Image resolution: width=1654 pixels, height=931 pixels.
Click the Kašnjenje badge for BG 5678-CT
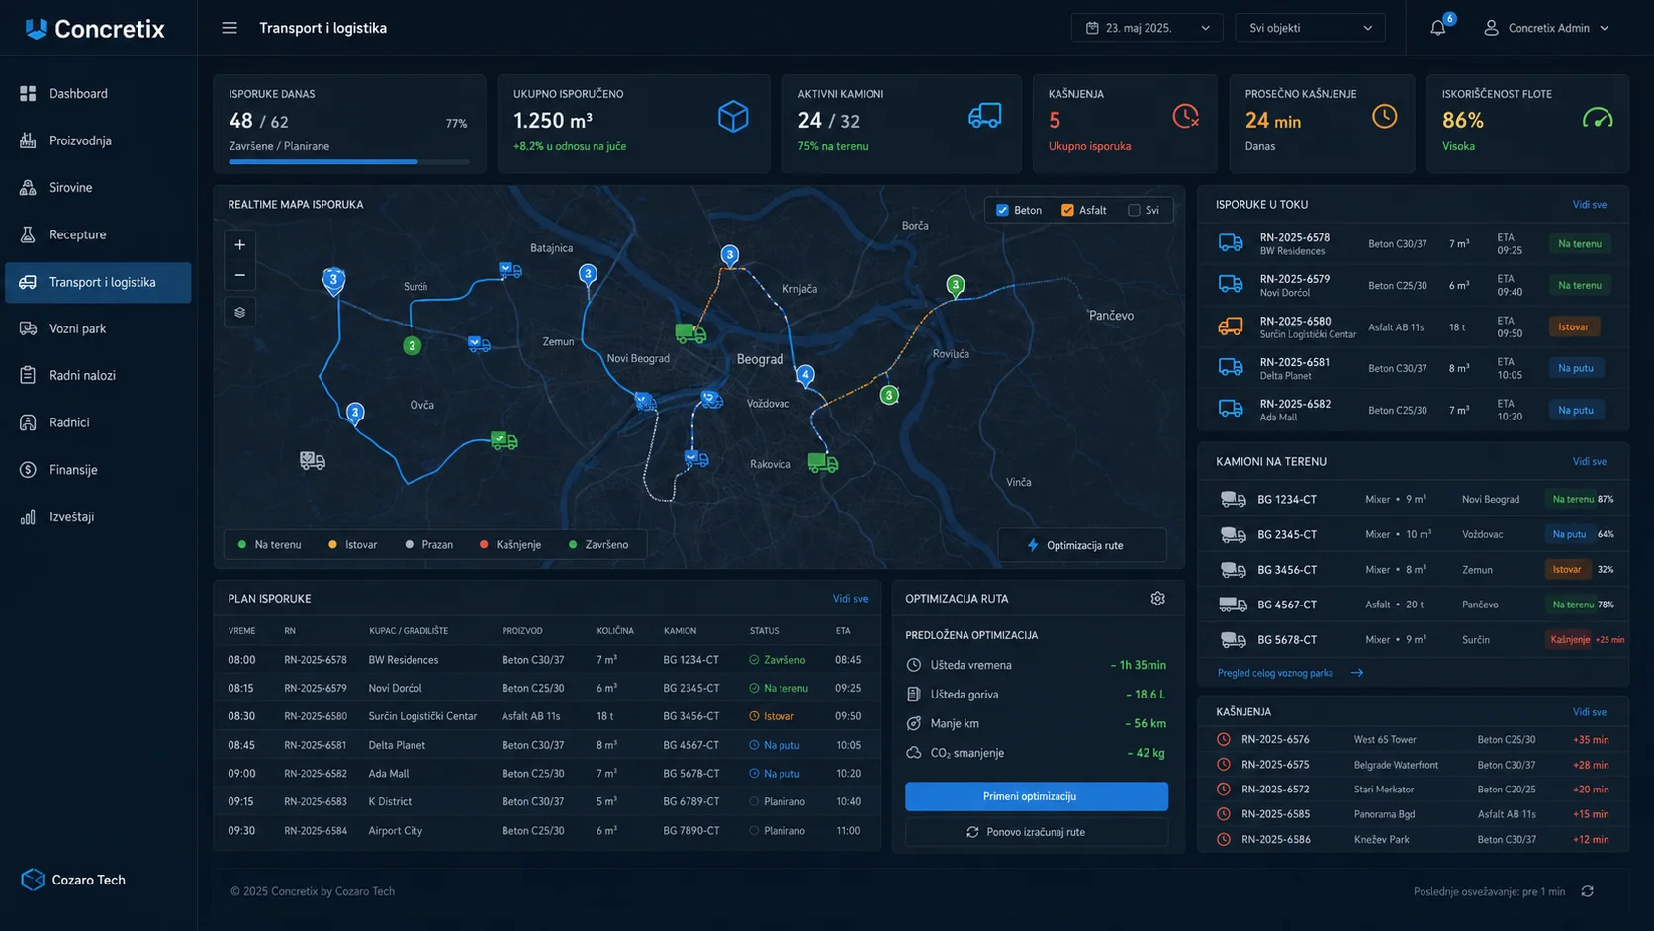pos(1569,640)
